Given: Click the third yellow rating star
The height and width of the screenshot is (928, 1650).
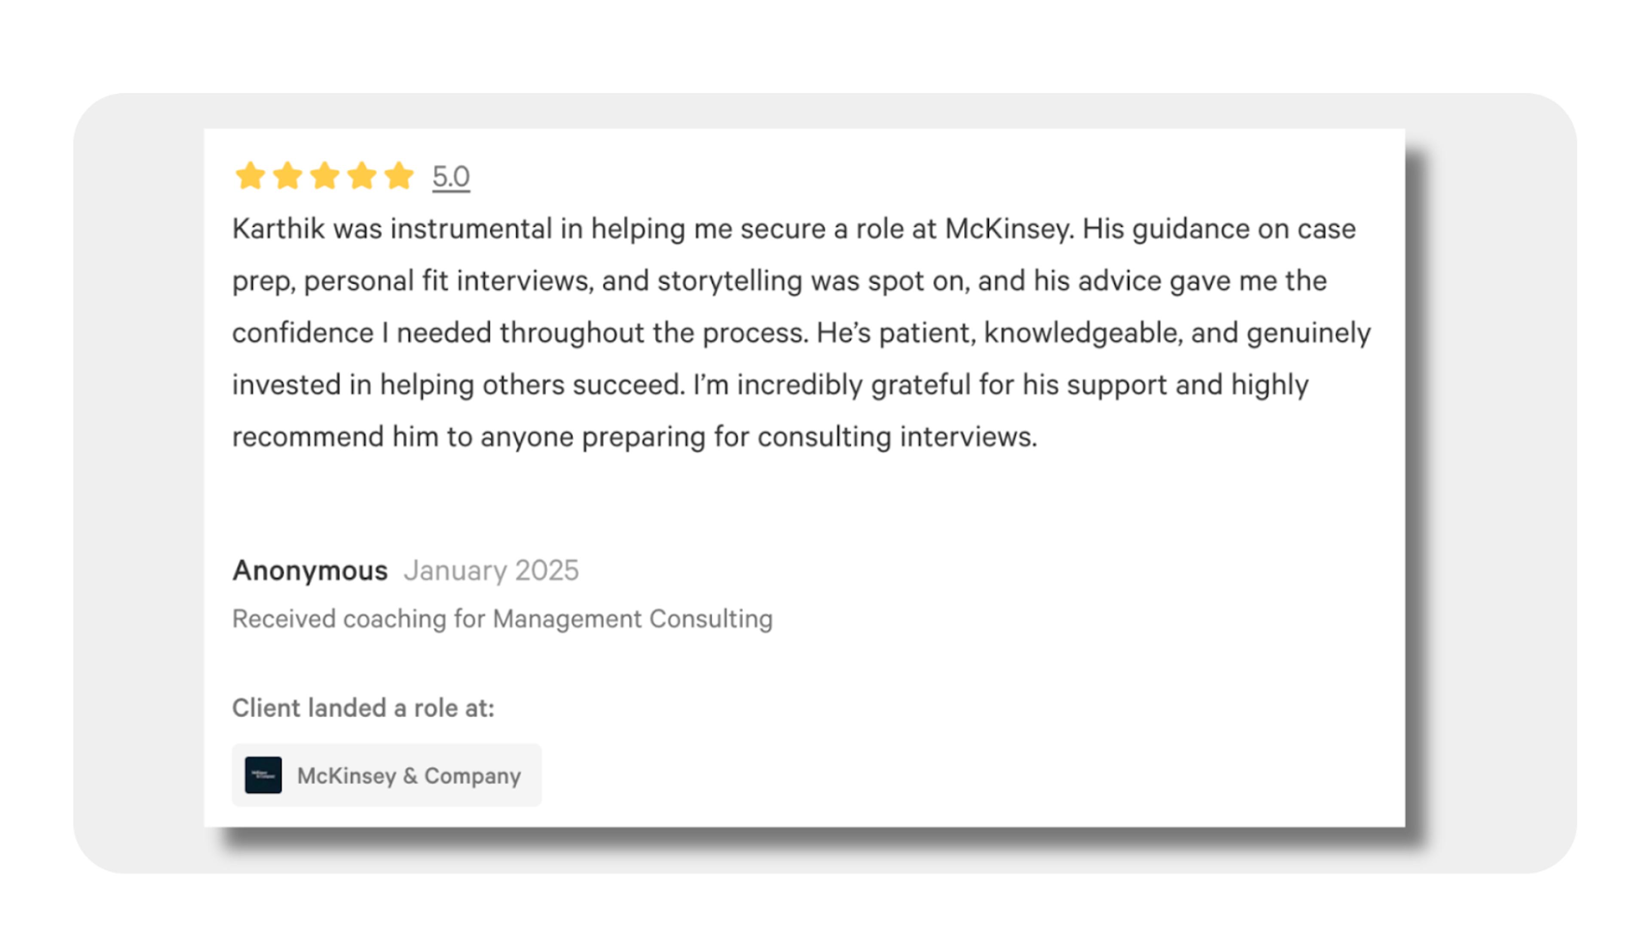Looking at the screenshot, I should pos(325,175).
